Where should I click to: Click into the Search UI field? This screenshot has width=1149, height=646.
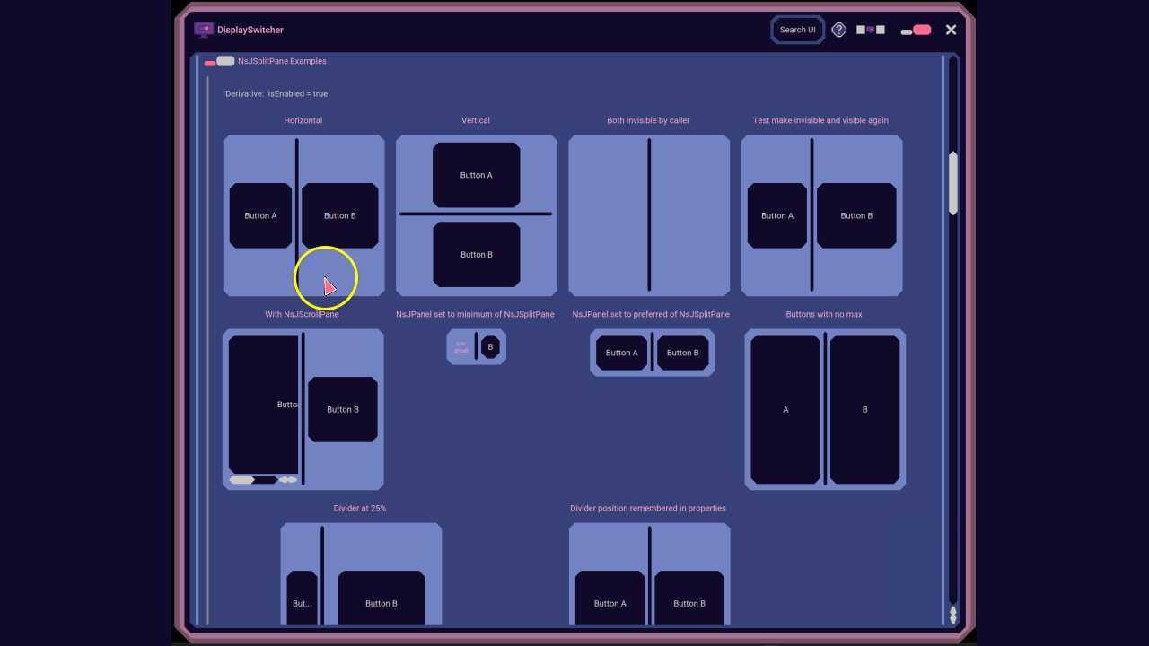click(x=797, y=30)
